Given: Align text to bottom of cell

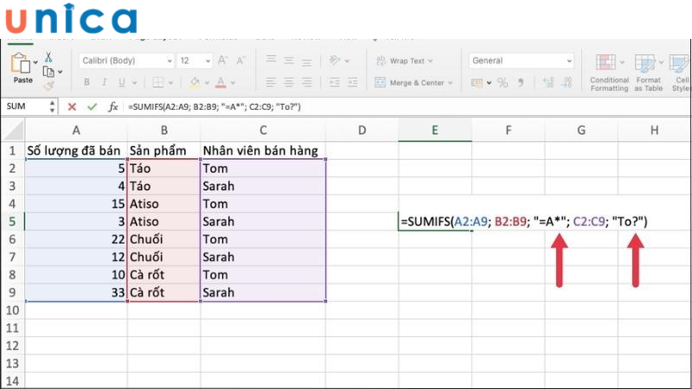Looking at the screenshot, I should 306,61.
